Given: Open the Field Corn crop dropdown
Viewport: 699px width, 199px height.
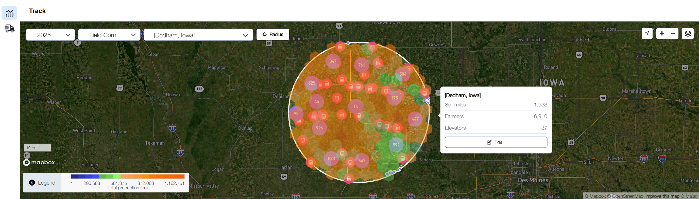Looking at the screenshot, I should [x=109, y=35].
